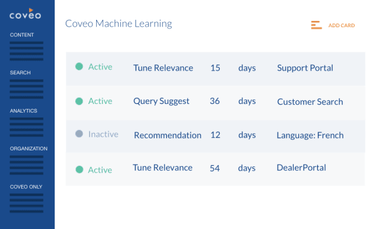Toggle the Inactive status label
Viewport: 373px width, 229px height.
point(103,134)
